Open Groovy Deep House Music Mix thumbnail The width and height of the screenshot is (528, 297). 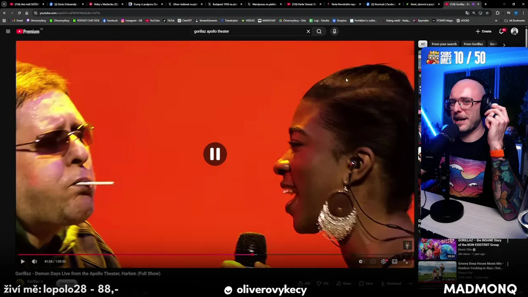point(437,271)
